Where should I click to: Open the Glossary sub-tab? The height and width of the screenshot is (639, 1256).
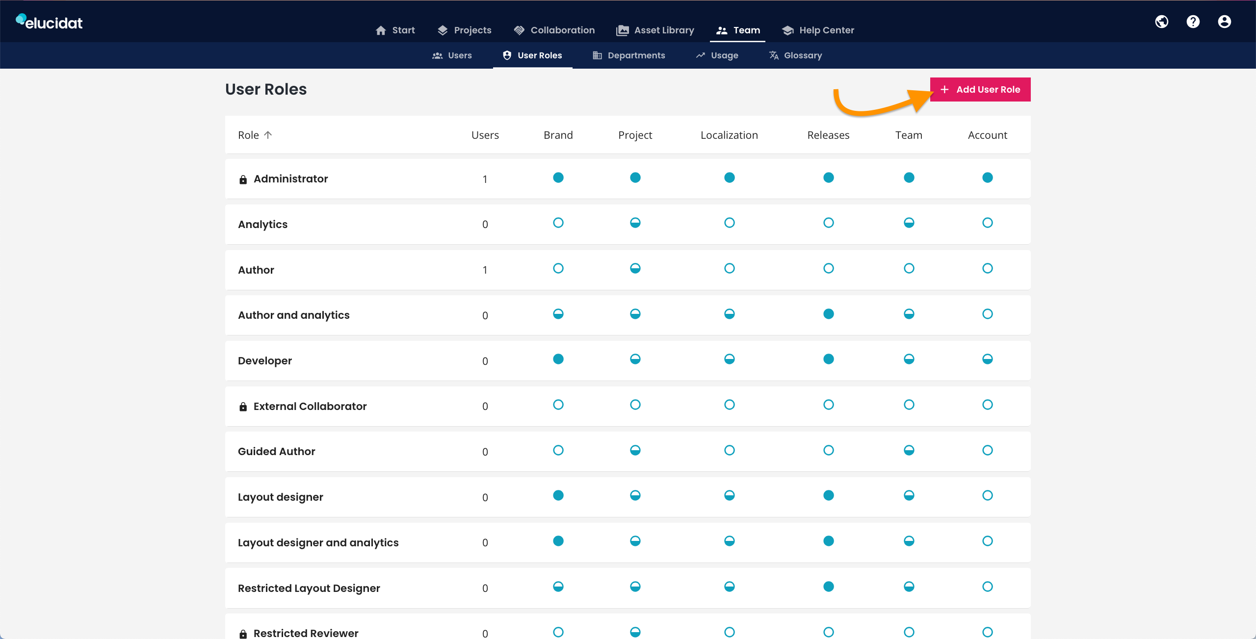click(x=795, y=55)
